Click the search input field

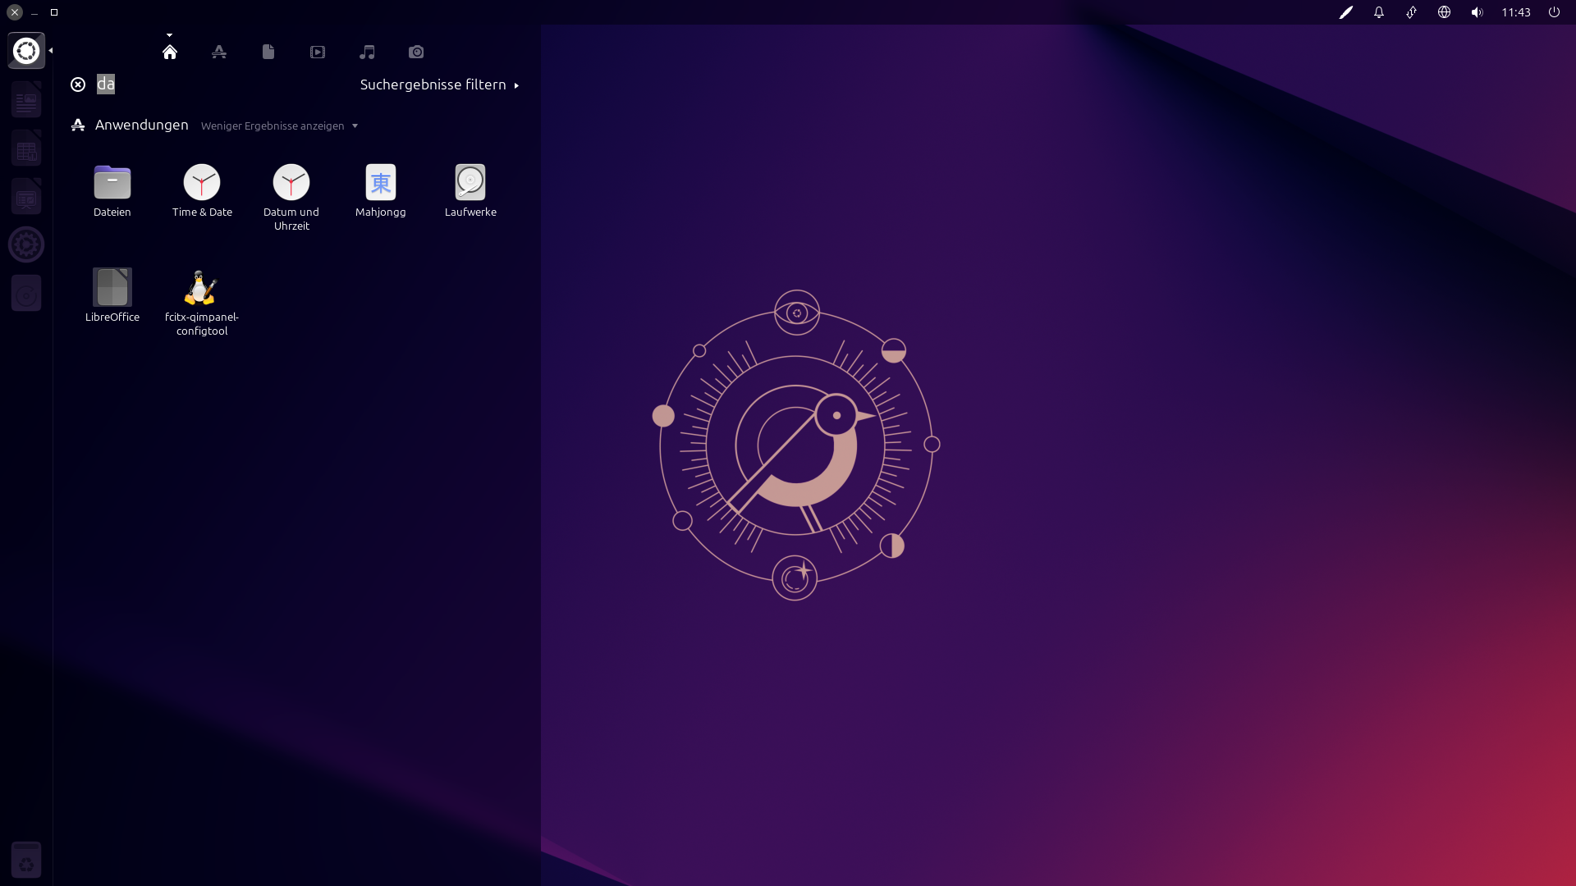tap(222, 84)
